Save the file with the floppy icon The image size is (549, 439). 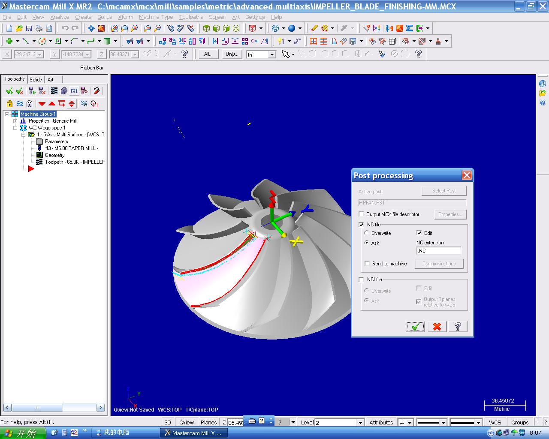[x=29, y=28]
